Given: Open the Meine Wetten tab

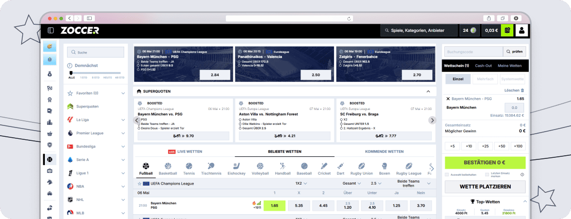Looking at the screenshot, I should point(510,66).
